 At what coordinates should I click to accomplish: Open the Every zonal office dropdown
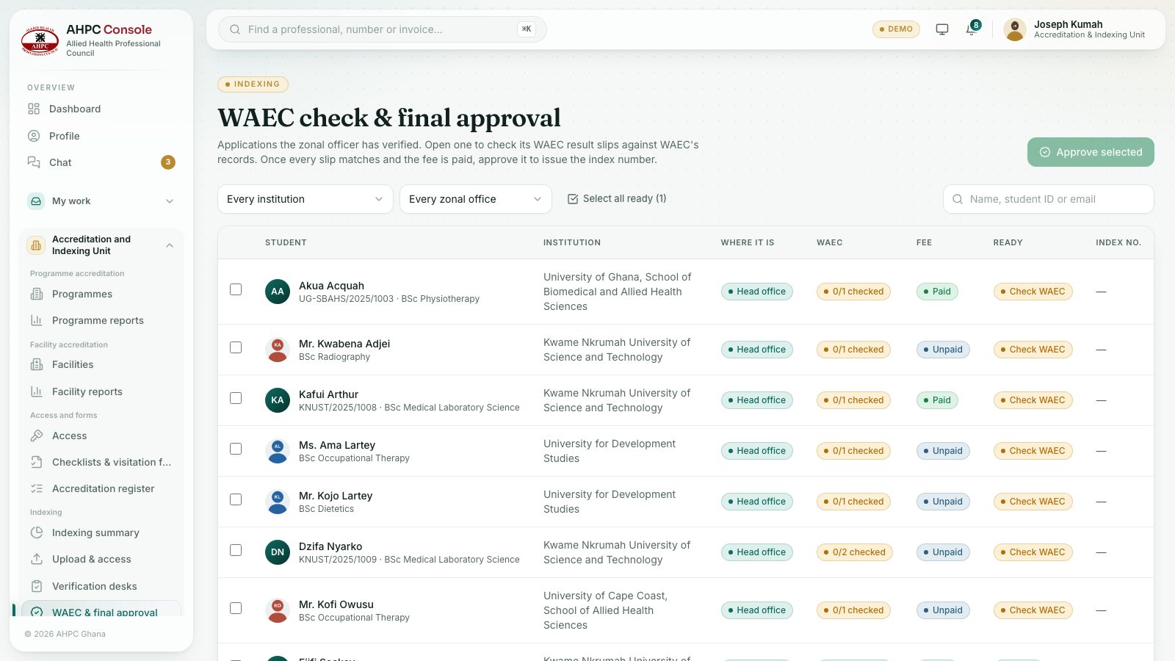coord(476,199)
